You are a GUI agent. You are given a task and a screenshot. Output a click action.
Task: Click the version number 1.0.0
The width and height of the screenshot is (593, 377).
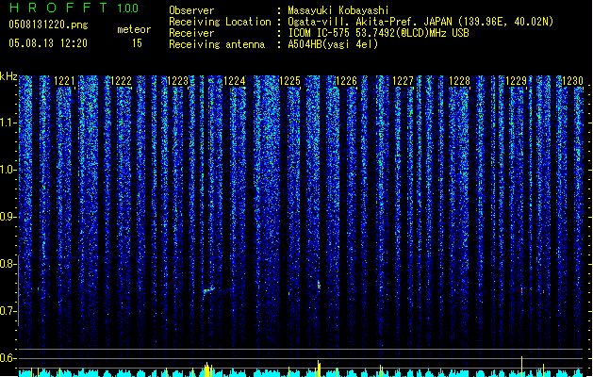[127, 8]
